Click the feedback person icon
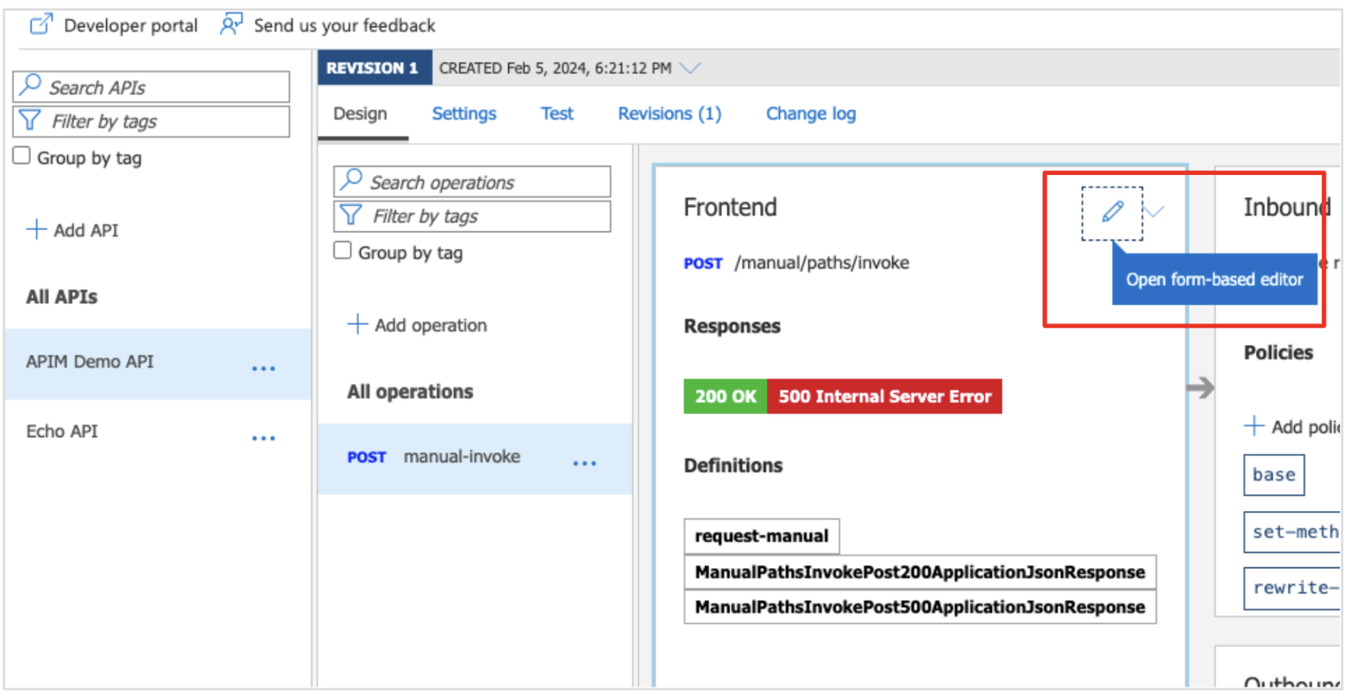 pyautogui.click(x=231, y=24)
